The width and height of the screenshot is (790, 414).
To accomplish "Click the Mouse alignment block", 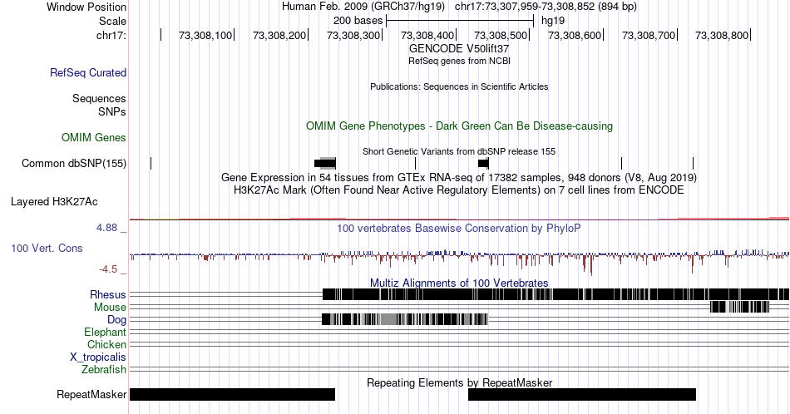I will (x=739, y=307).
